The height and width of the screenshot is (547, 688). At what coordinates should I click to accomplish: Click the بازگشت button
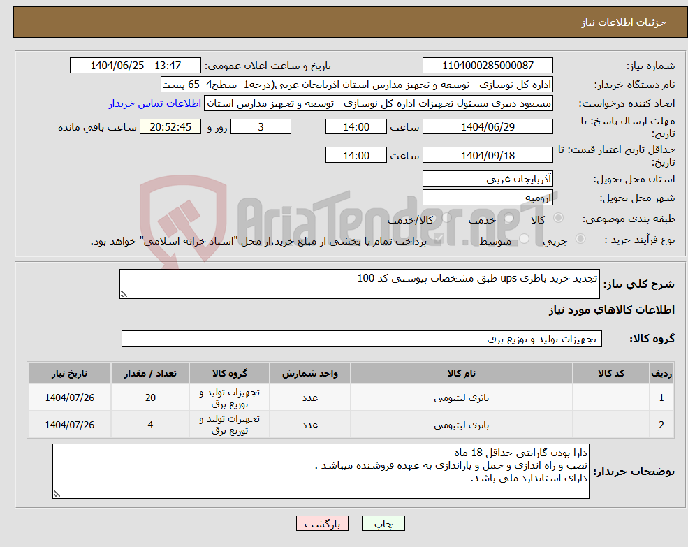(322, 523)
